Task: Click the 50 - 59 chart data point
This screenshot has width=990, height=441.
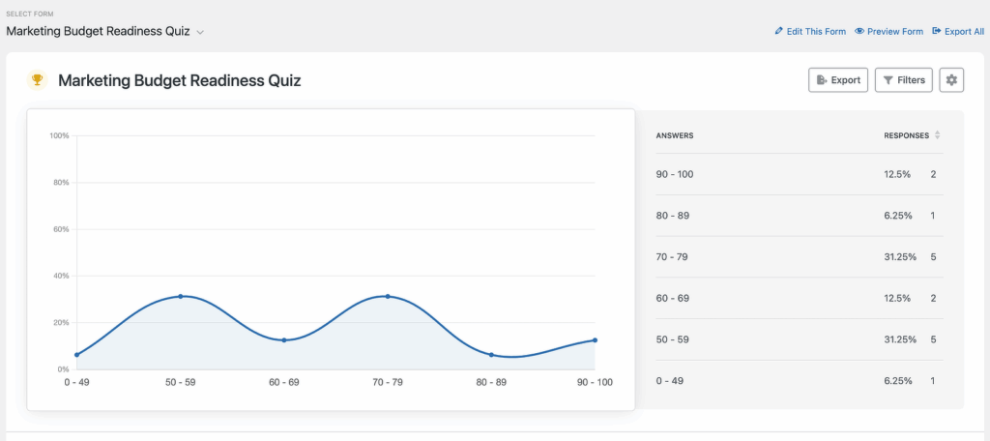Action: [x=181, y=296]
